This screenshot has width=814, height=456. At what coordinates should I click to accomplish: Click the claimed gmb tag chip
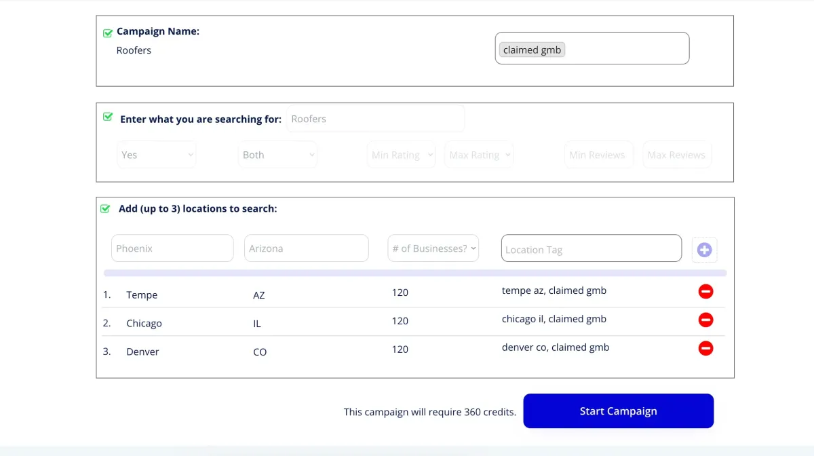pos(532,50)
